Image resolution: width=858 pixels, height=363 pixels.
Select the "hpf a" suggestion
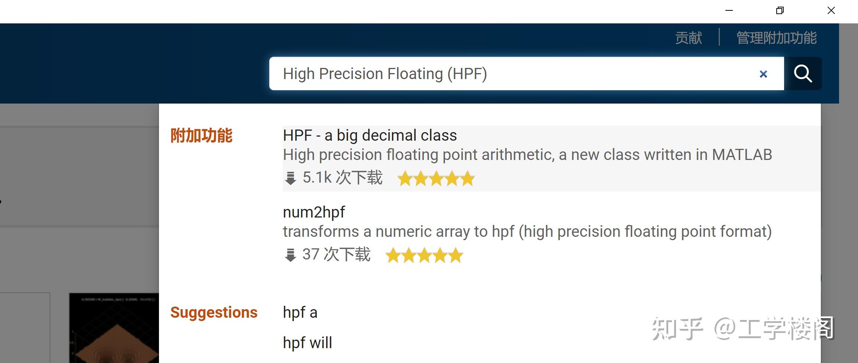(x=300, y=313)
